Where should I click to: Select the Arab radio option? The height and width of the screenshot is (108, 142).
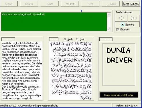65,39
